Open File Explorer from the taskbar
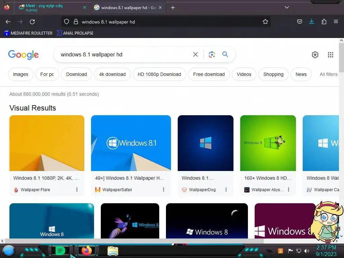344x258 pixels. (x=113, y=251)
